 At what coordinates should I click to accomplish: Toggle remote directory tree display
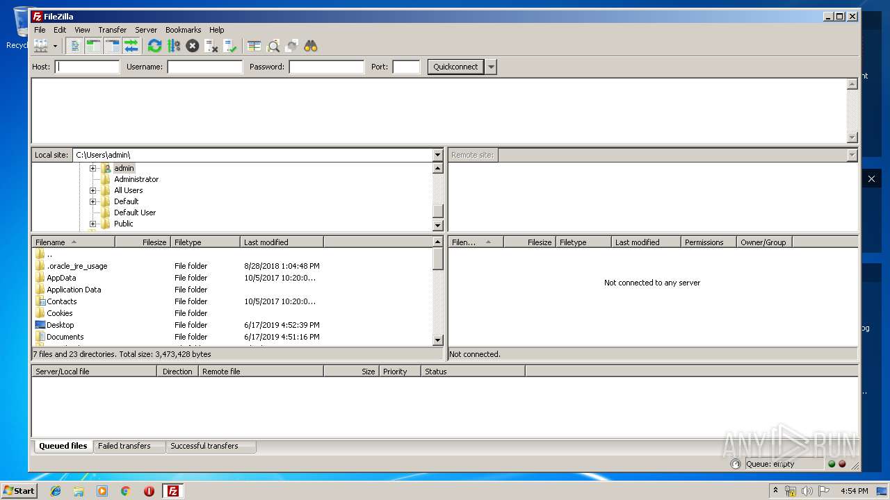pyautogui.click(x=112, y=46)
